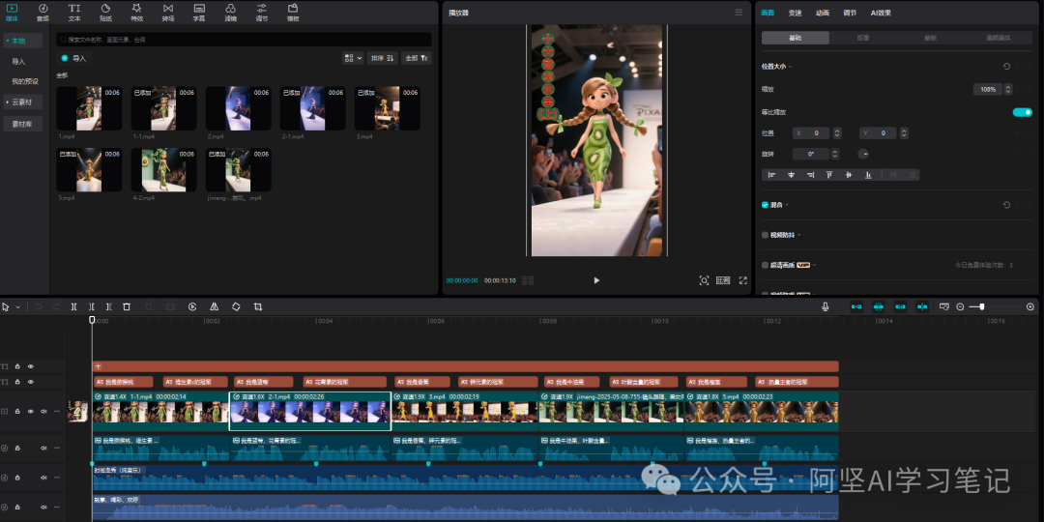Expand the 云素材 sidebar group

(x=8, y=102)
